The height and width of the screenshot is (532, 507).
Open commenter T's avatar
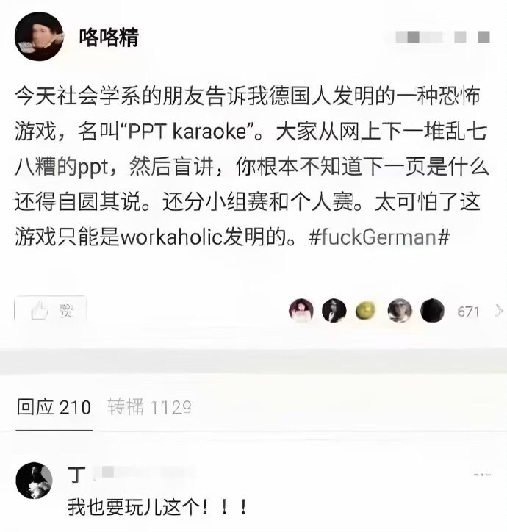tap(35, 481)
